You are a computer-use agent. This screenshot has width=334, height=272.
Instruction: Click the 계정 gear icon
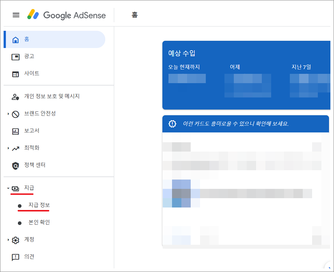[x=15, y=240]
